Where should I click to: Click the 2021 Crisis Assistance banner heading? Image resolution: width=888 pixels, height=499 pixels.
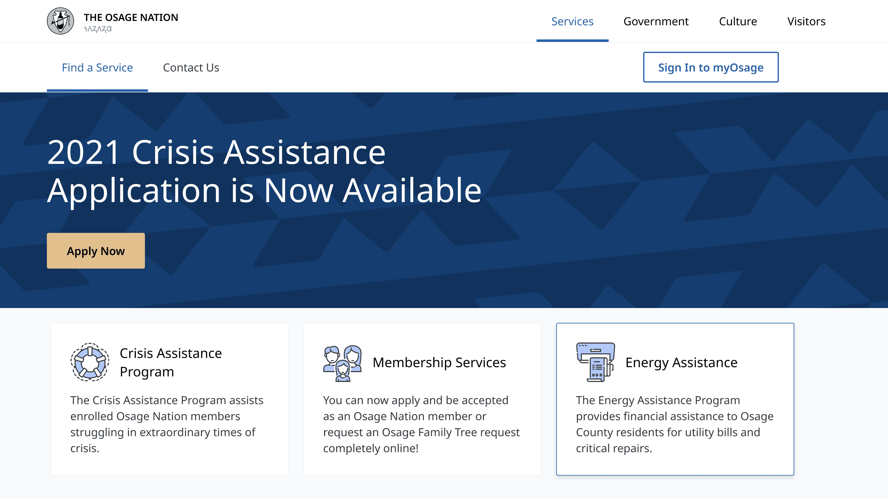pyautogui.click(x=264, y=171)
